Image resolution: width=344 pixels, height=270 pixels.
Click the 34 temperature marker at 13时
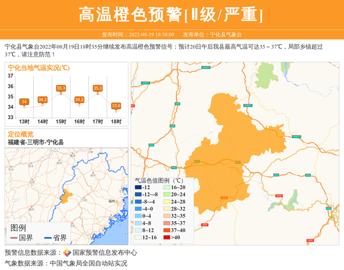click(24, 102)
